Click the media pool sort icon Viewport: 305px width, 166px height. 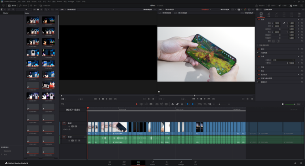tap(52, 10)
